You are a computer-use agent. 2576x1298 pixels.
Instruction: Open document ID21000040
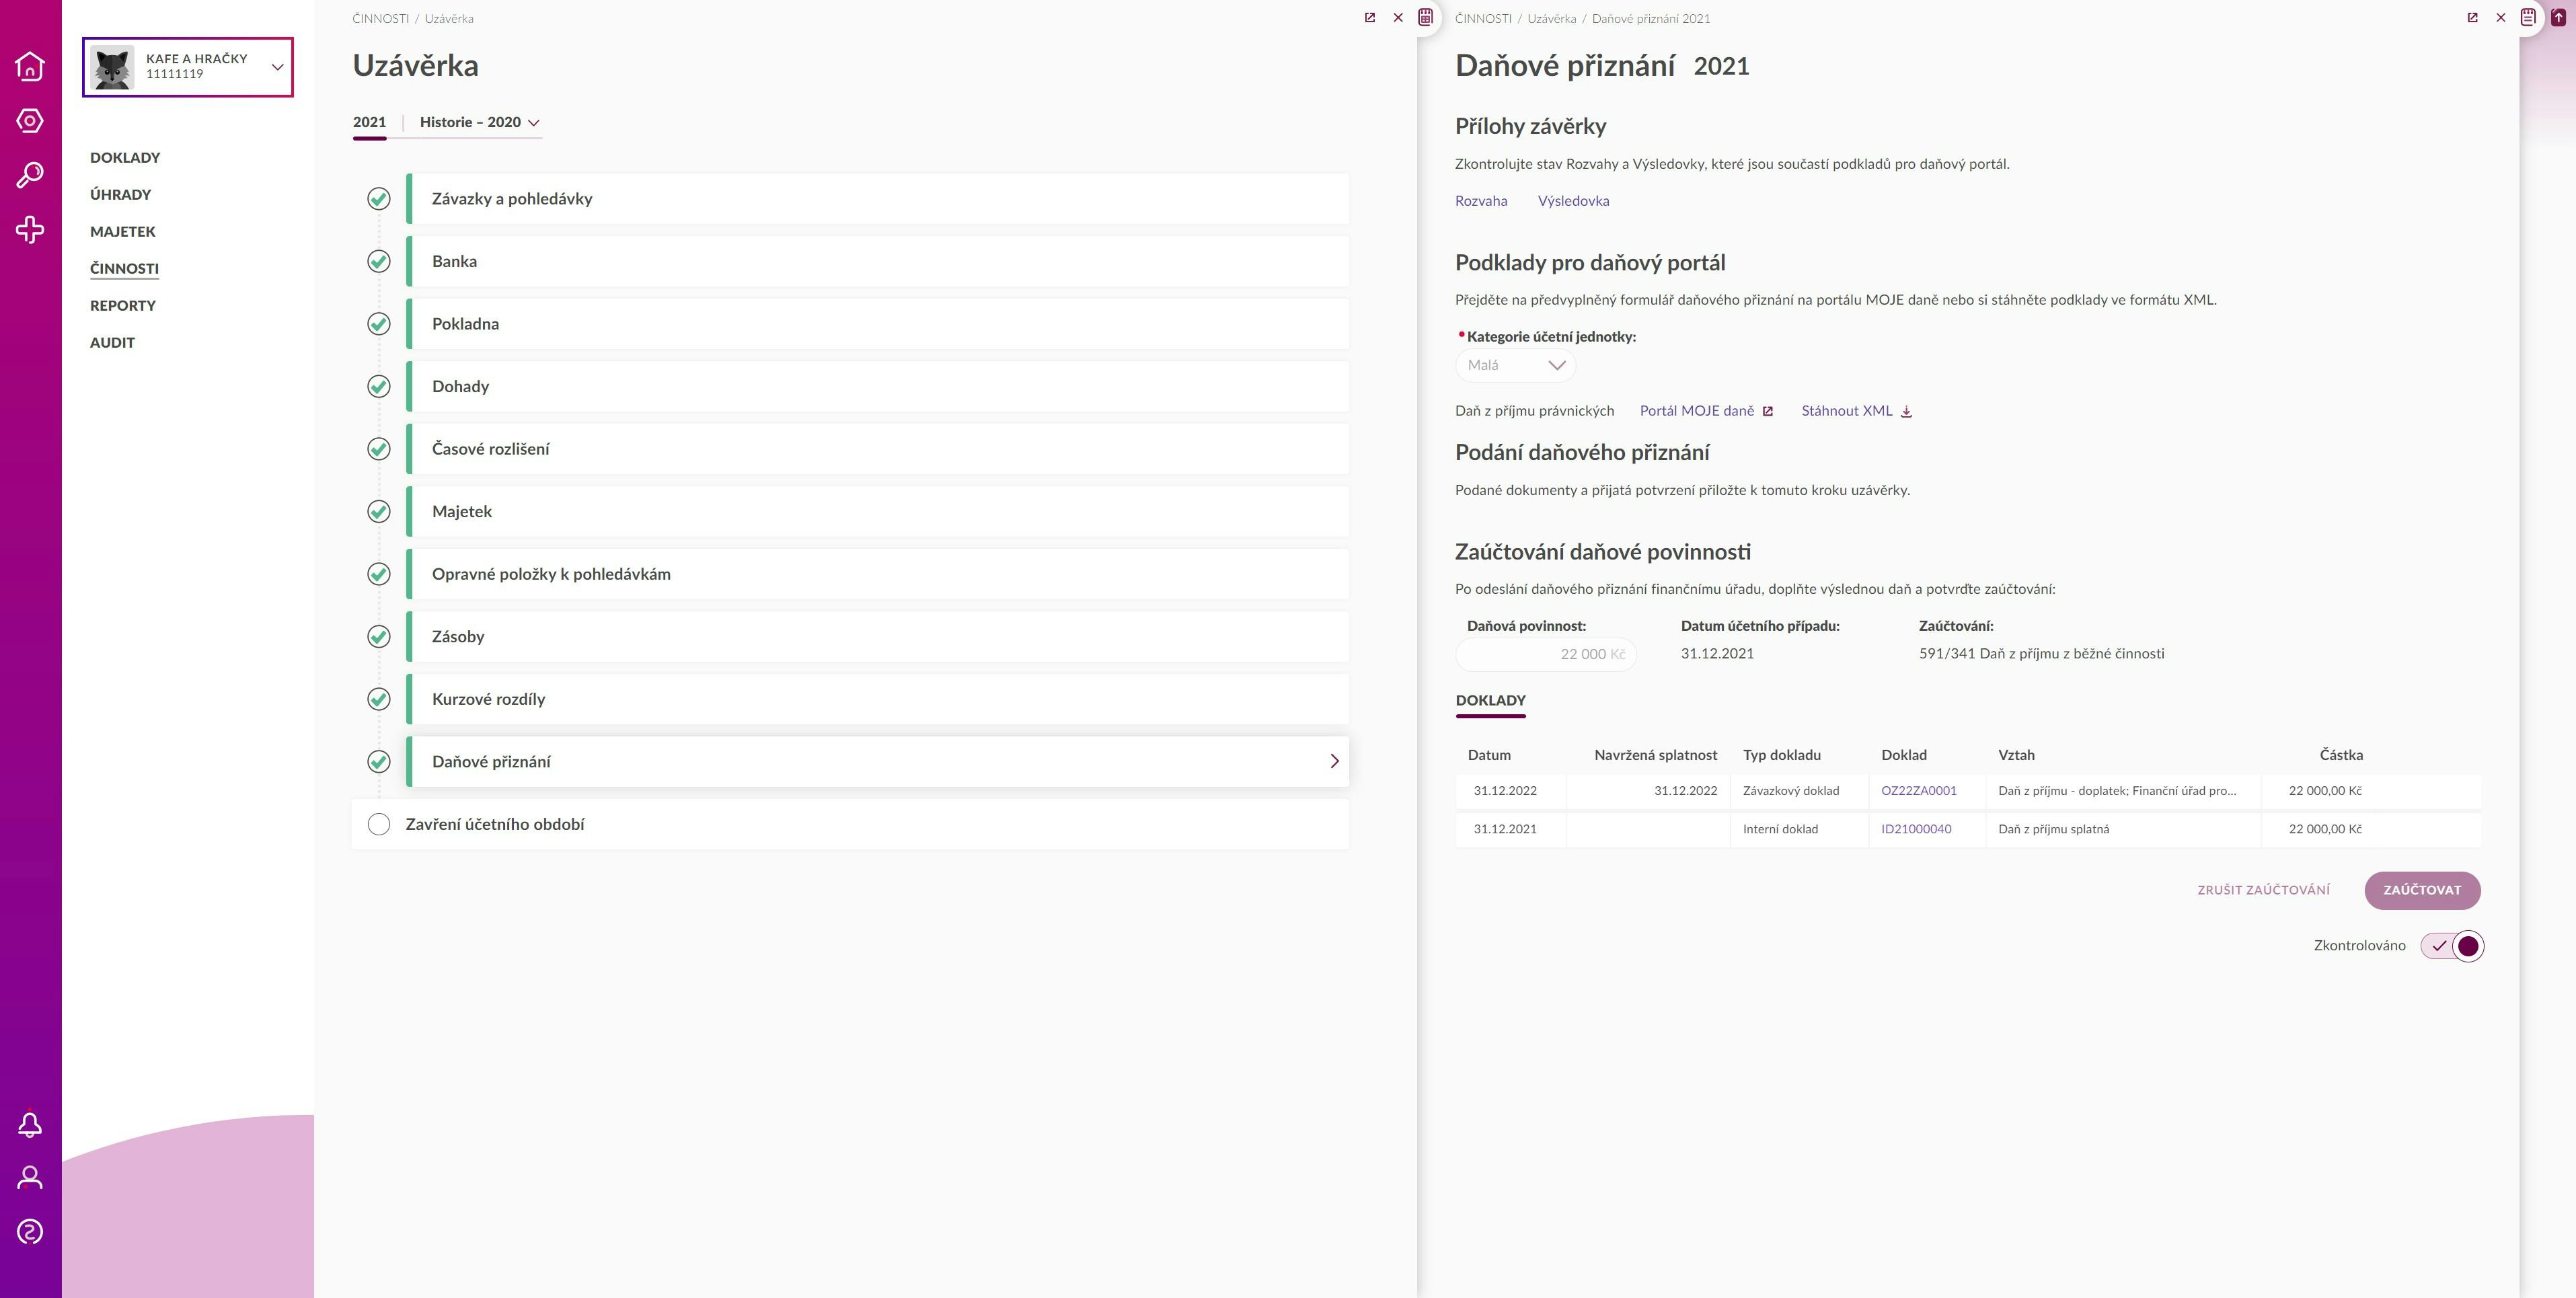pos(1916,829)
